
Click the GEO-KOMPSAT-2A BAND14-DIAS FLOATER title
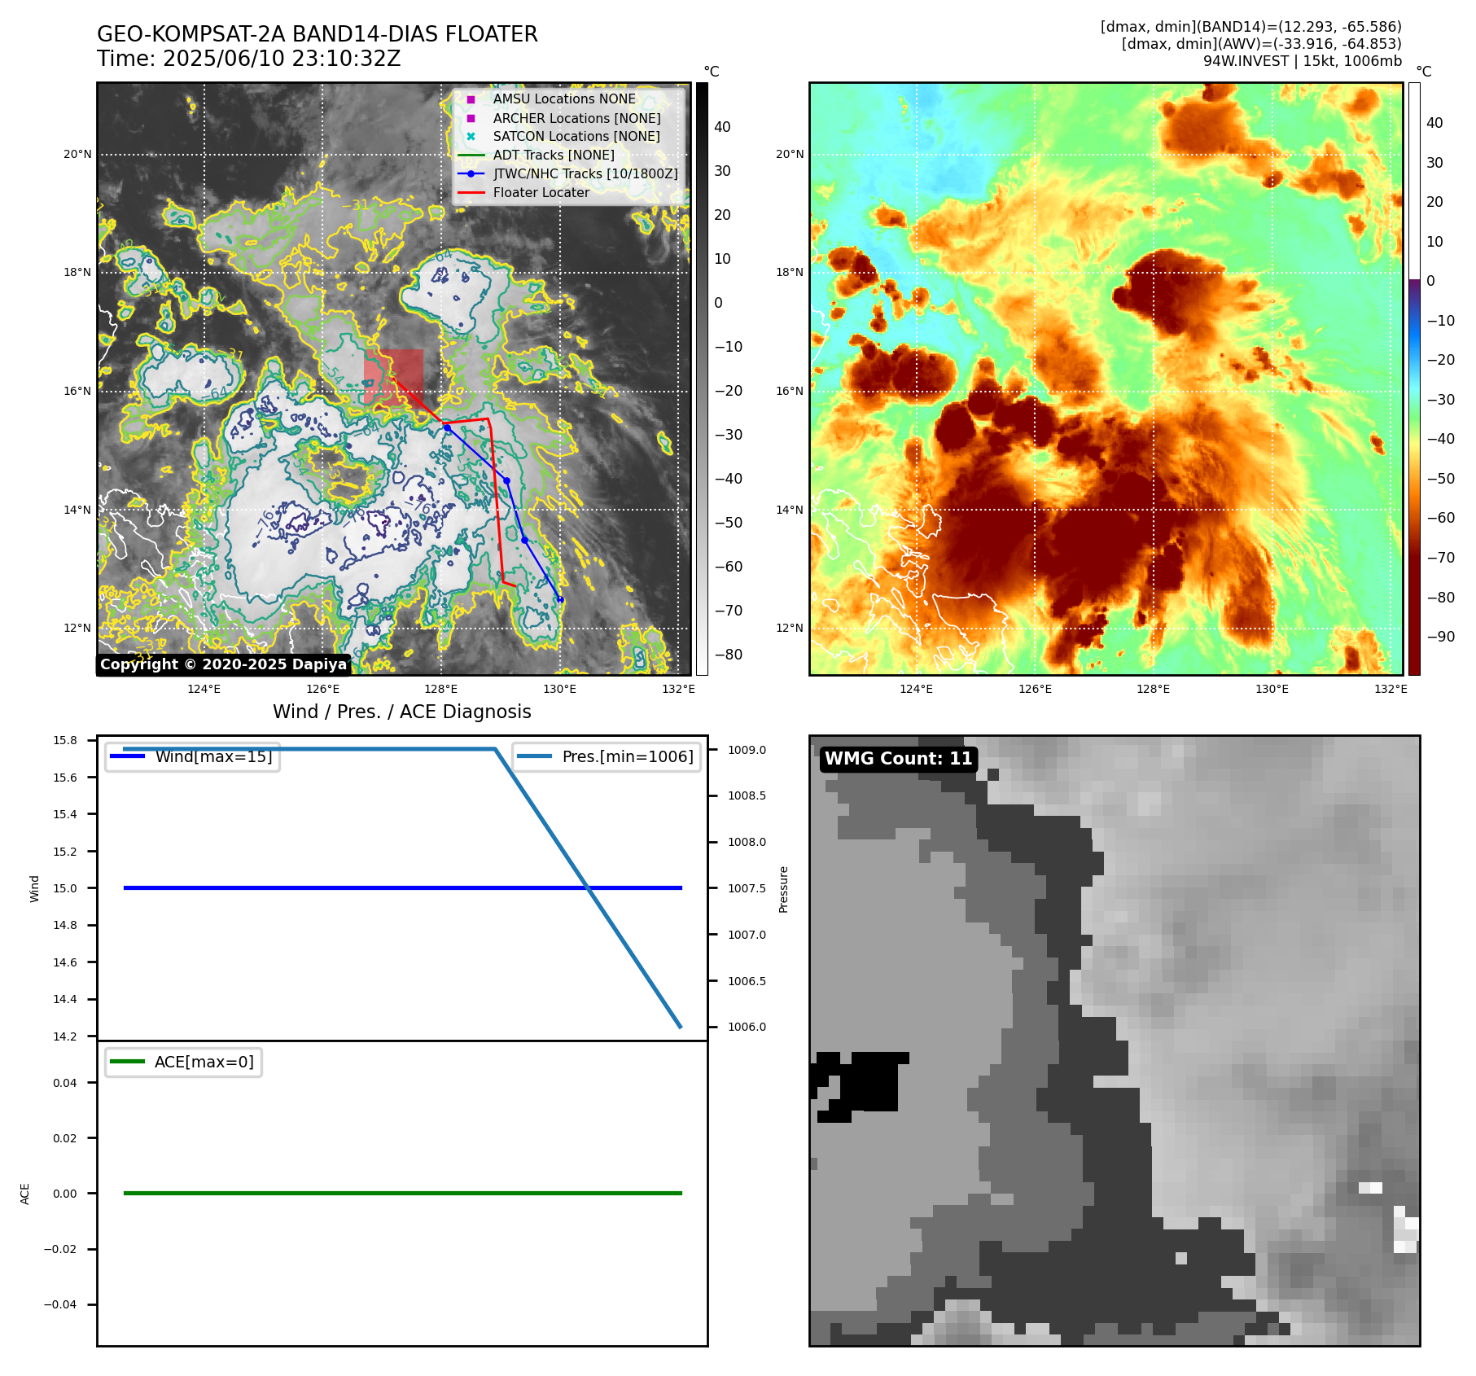(x=318, y=34)
